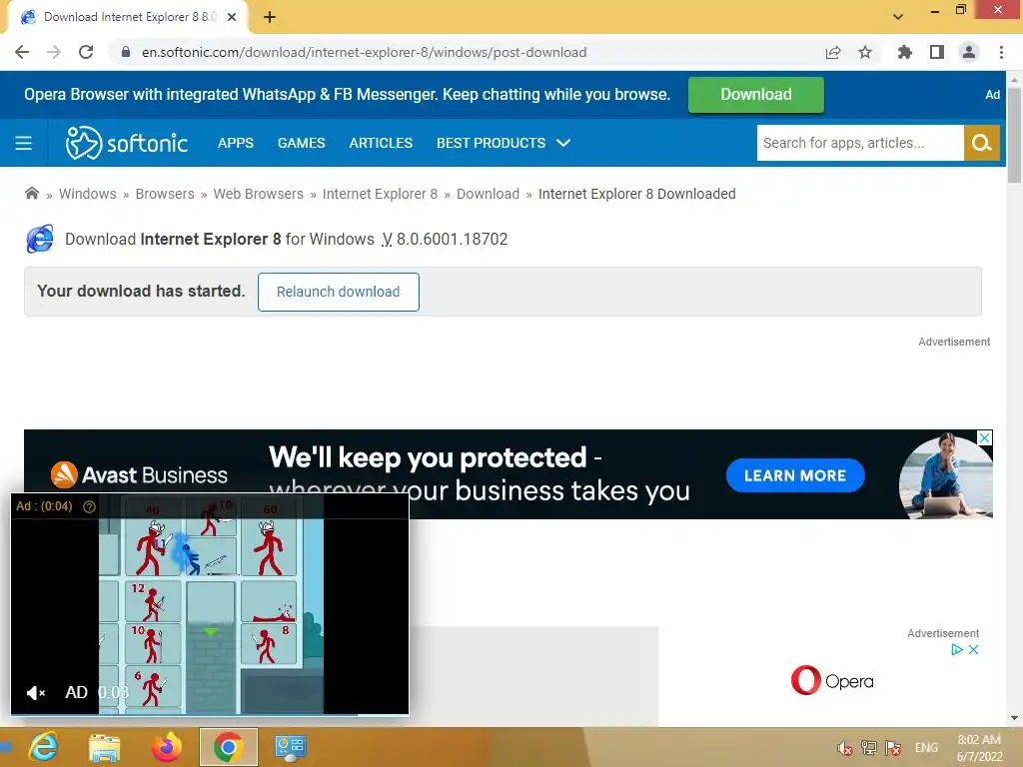Open the Windows breadcrumb link

tap(88, 194)
